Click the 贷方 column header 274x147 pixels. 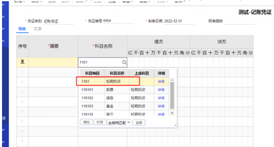coord(222,42)
